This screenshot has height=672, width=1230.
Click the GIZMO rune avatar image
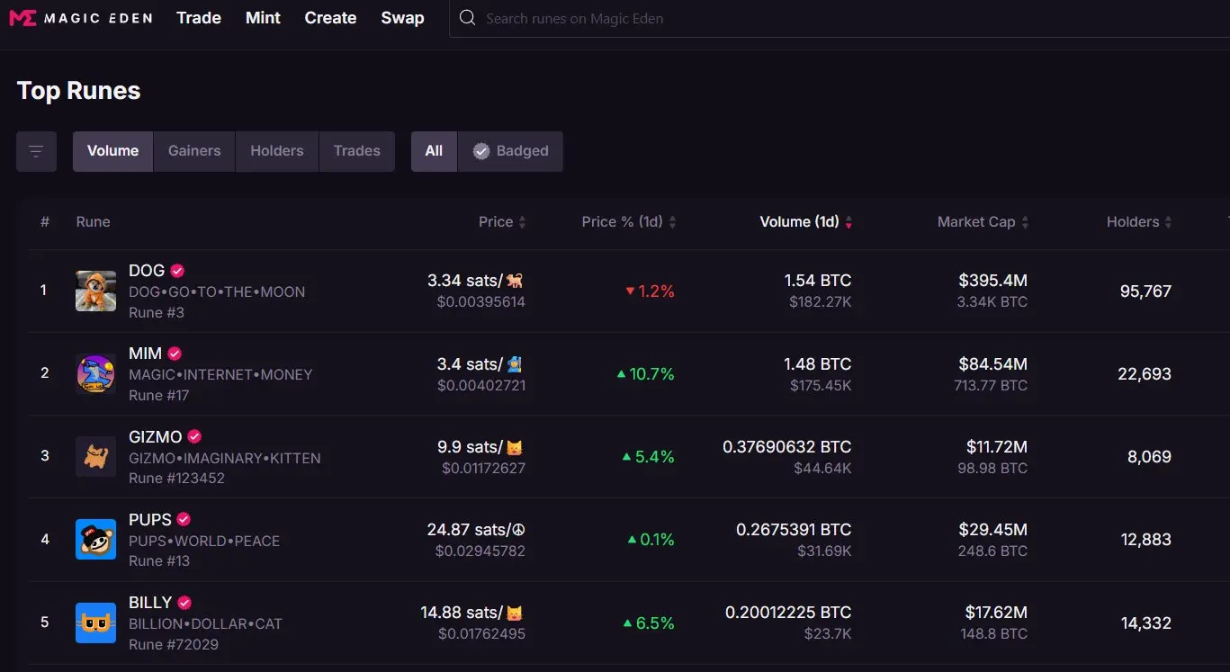point(95,456)
